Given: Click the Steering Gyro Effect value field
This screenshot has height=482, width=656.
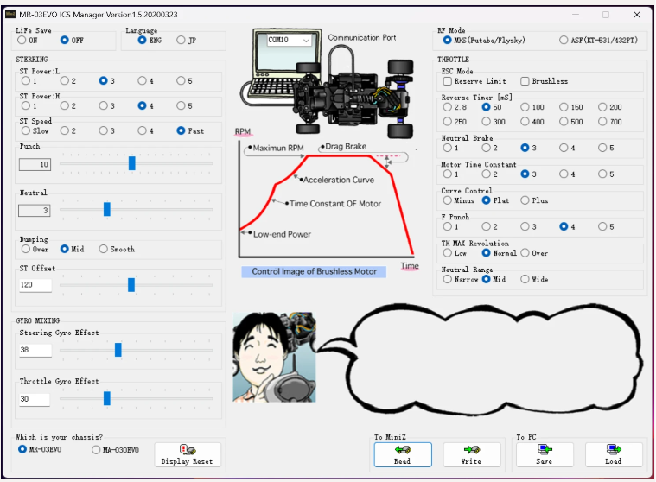Looking at the screenshot, I should click(x=35, y=350).
